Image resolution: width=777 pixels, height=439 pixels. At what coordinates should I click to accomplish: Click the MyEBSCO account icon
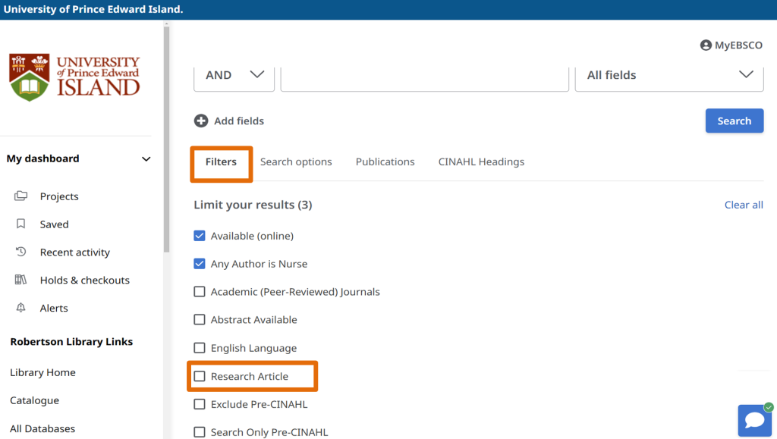[706, 45]
